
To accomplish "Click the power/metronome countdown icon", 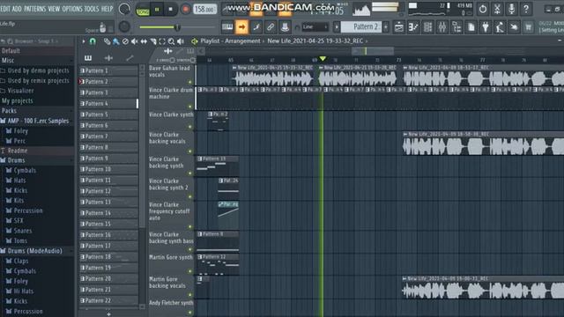I will tap(483, 9).
